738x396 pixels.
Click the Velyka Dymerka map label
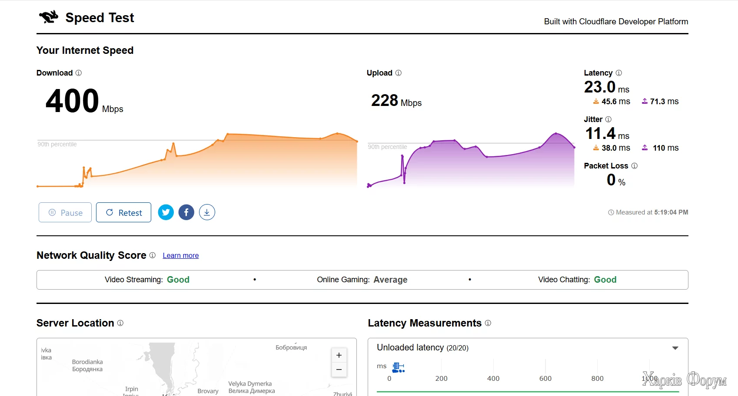click(252, 387)
